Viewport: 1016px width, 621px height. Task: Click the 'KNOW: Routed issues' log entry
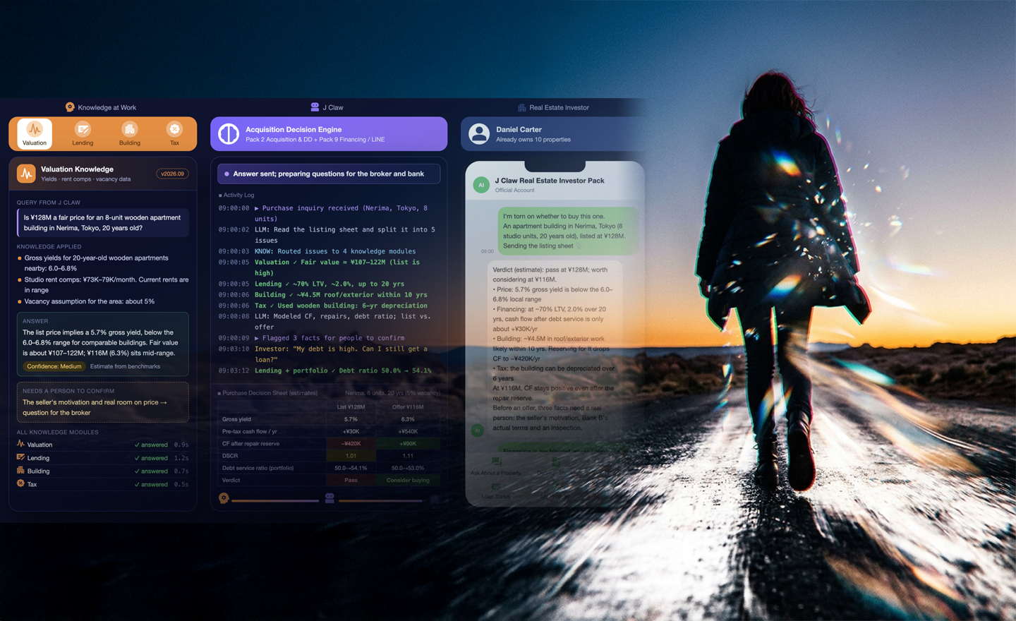[317, 251]
